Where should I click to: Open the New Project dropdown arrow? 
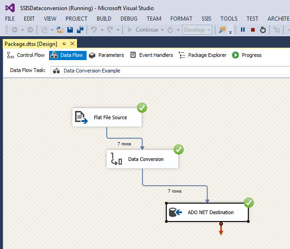click(52, 30)
